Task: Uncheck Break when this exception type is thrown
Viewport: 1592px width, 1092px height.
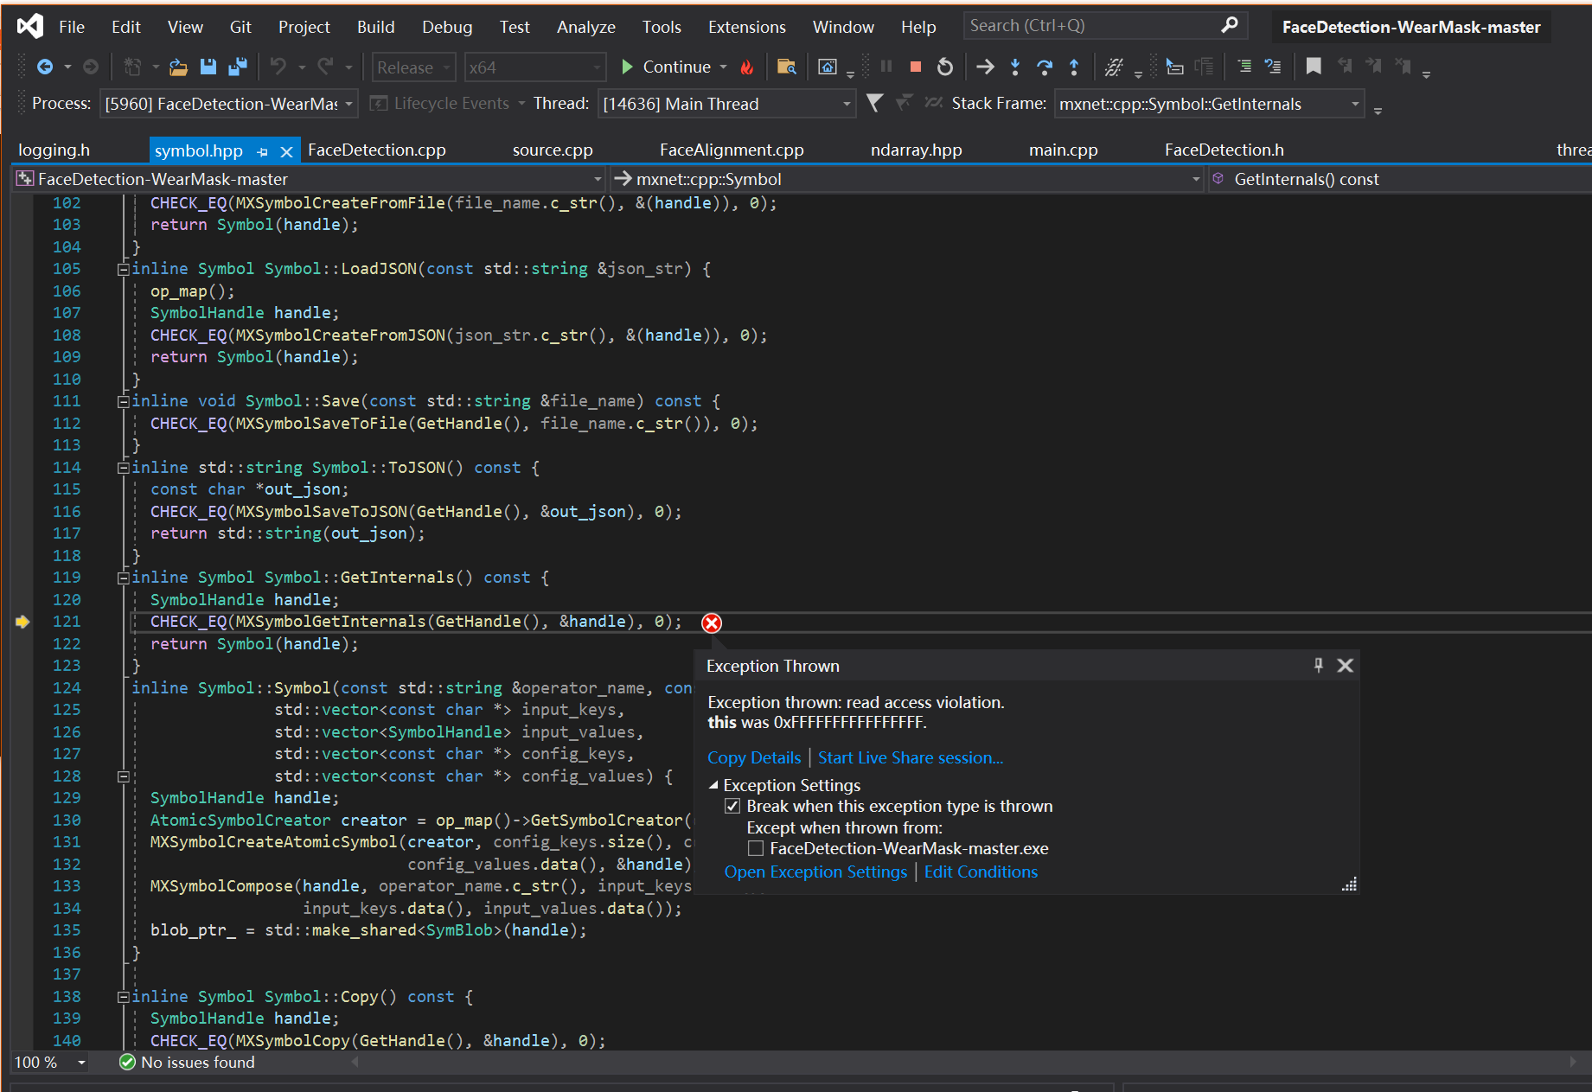Action: click(x=732, y=806)
